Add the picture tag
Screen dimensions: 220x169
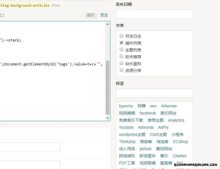click(145, 149)
